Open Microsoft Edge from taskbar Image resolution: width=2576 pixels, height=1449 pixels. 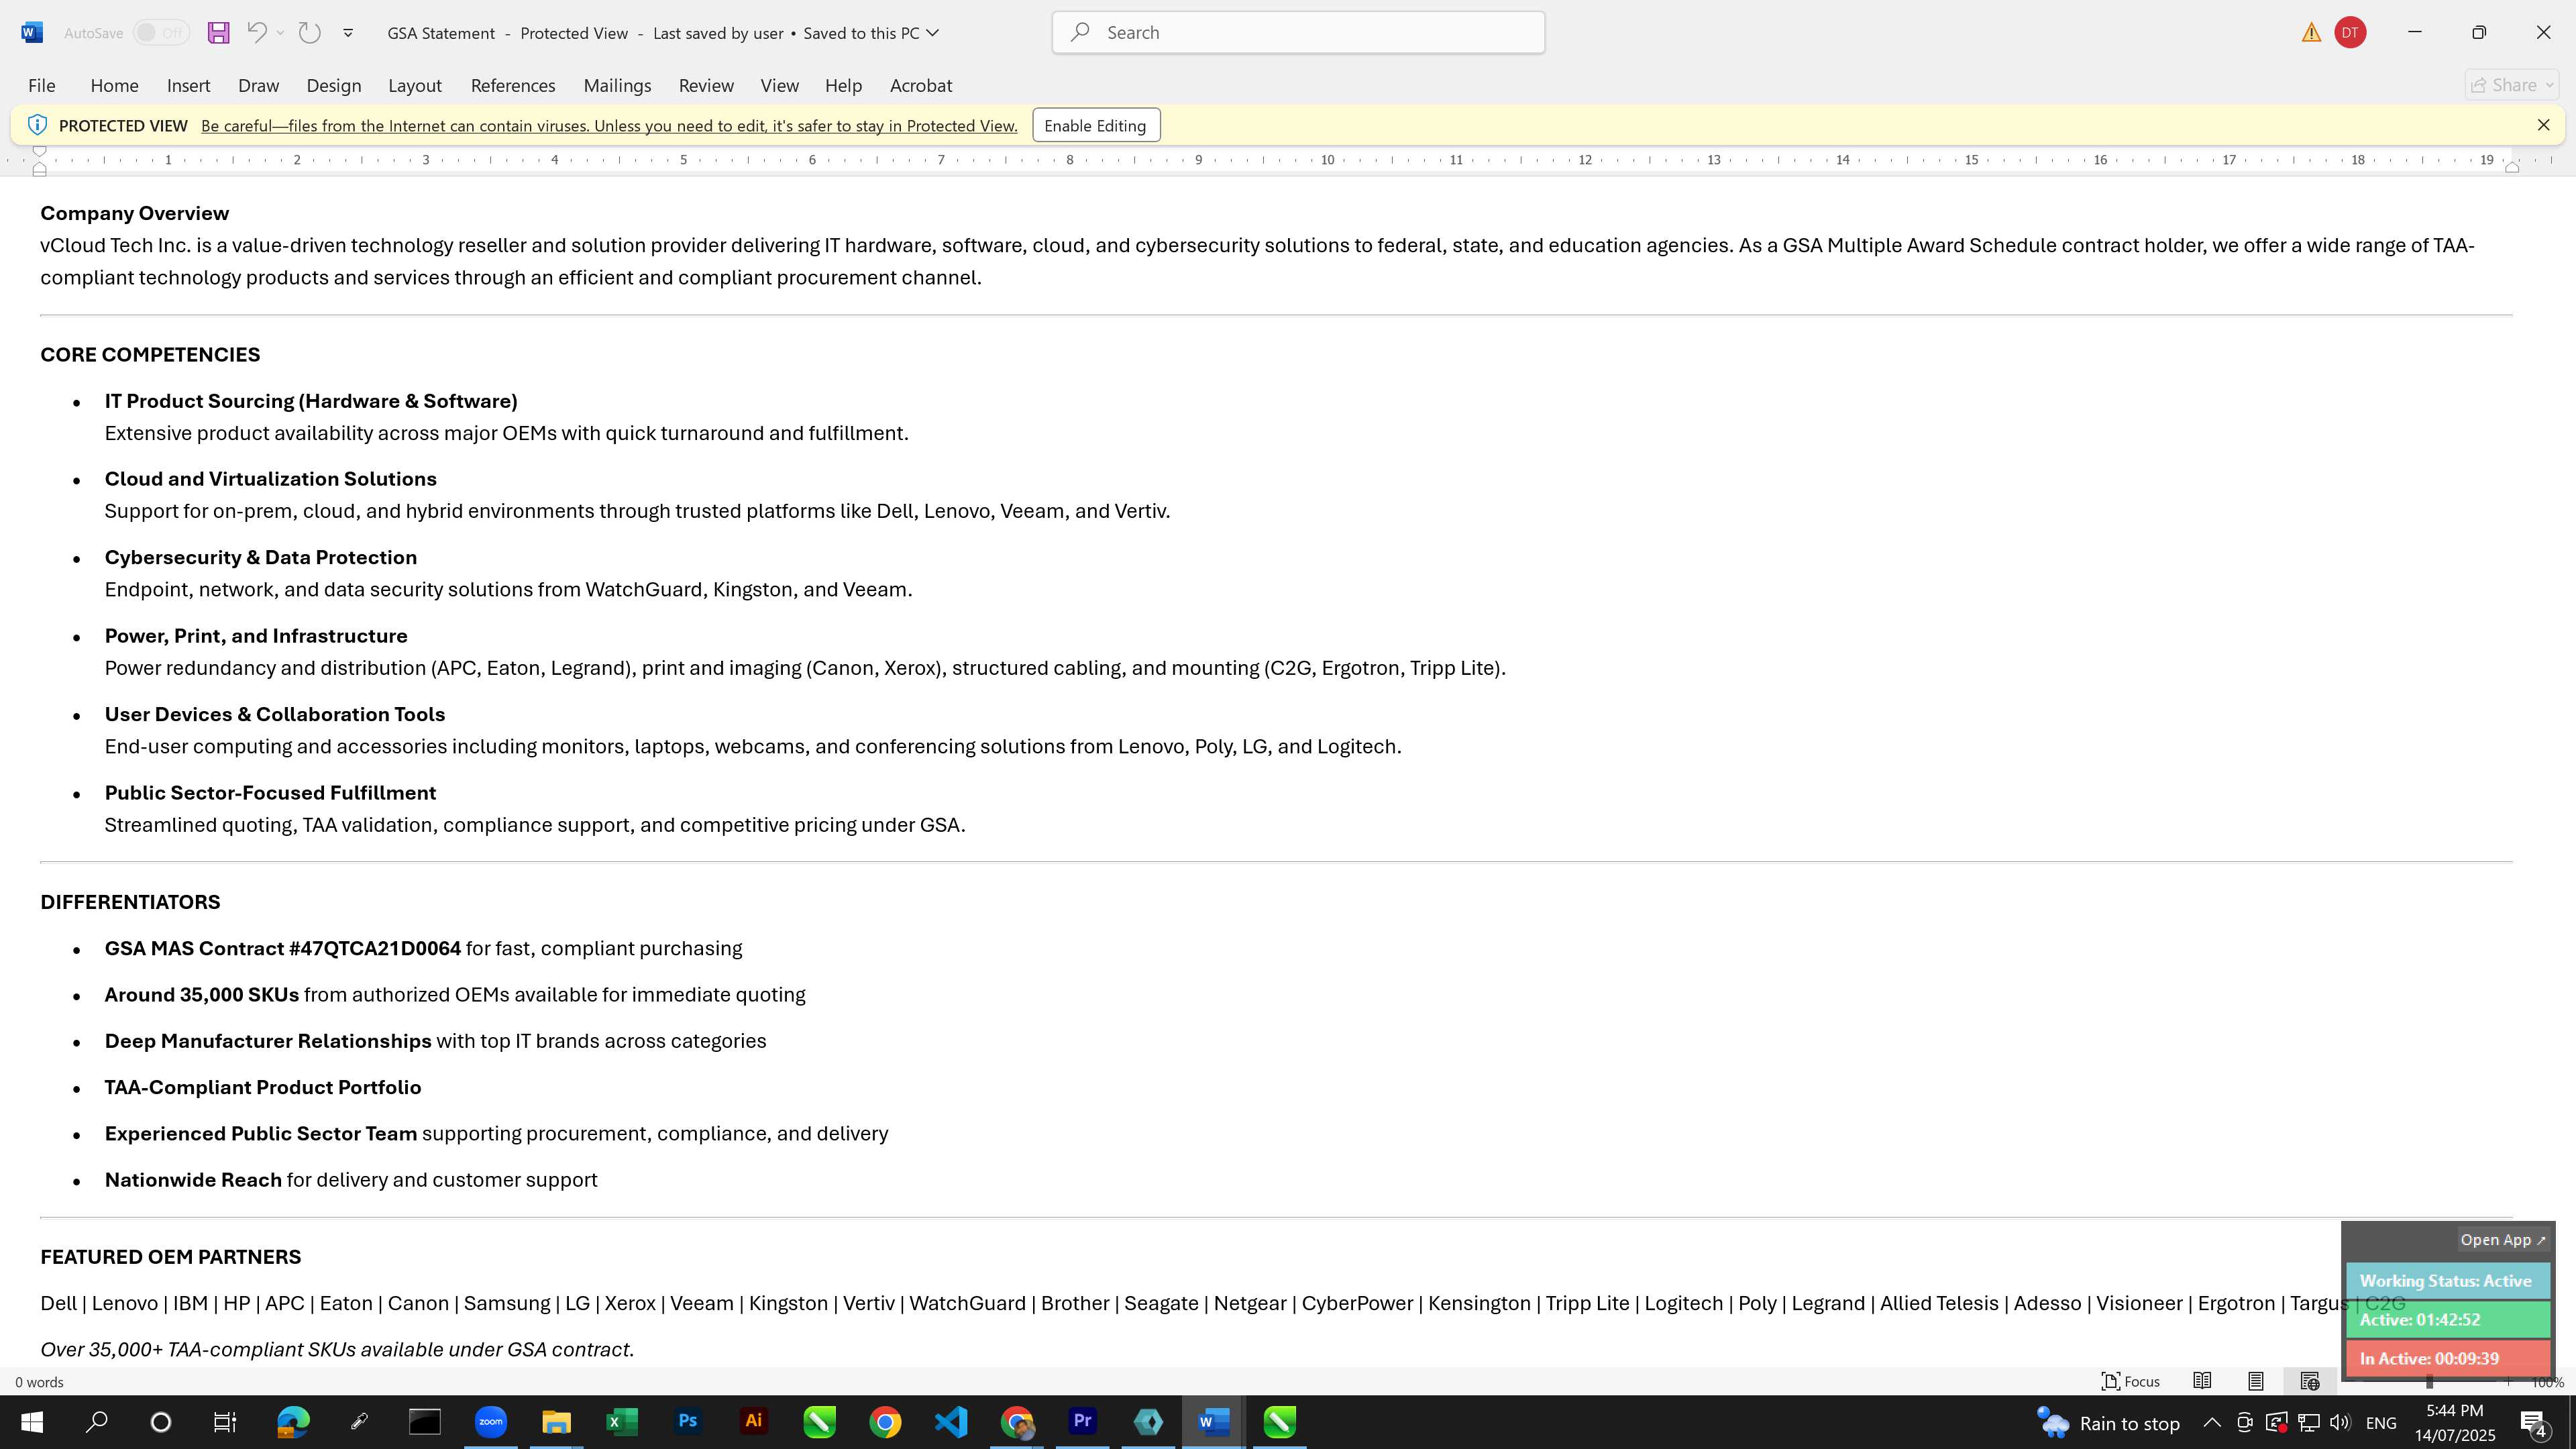point(293,1422)
